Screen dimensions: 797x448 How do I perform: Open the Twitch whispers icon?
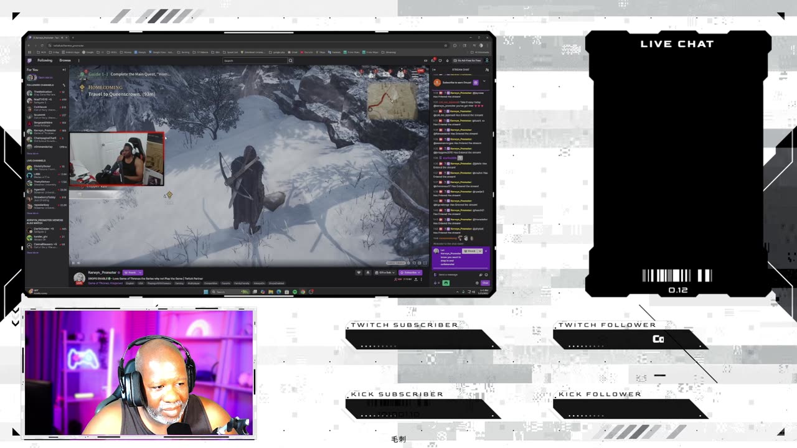point(440,60)
